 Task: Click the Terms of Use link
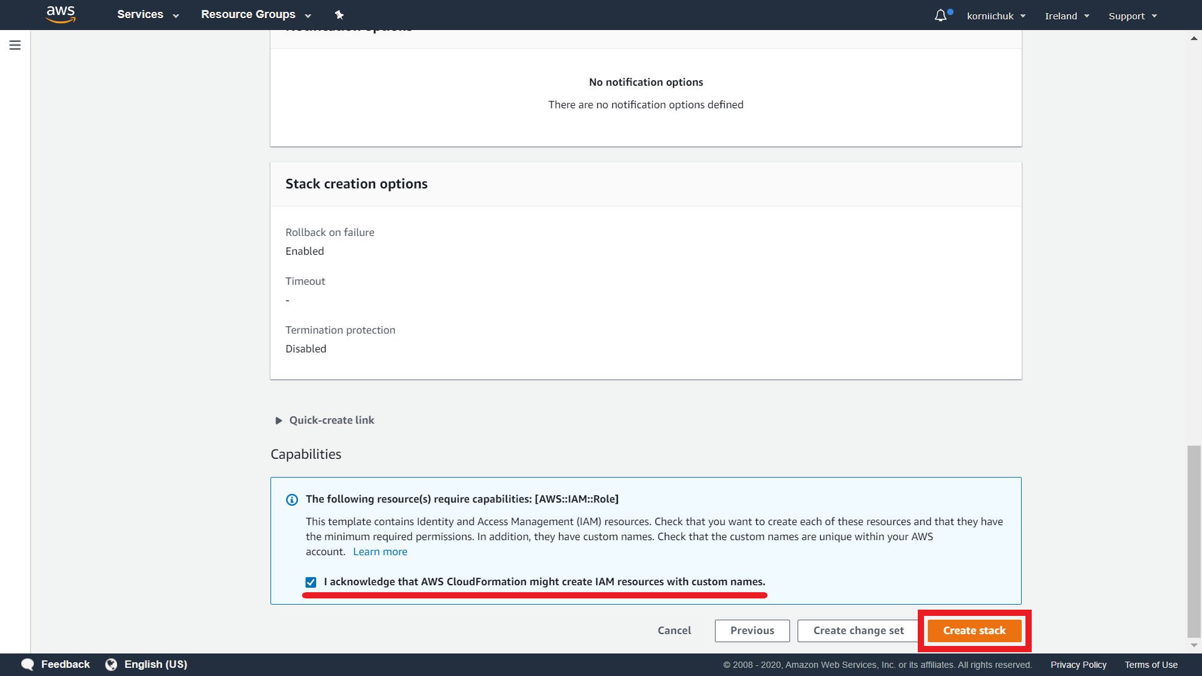1150,663
